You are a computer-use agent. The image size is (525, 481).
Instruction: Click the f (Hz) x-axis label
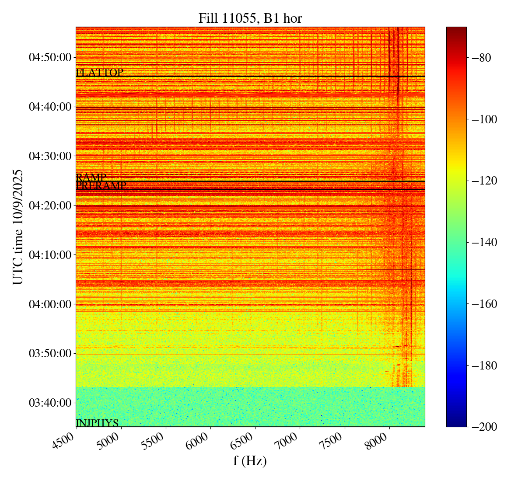(250, 460)
